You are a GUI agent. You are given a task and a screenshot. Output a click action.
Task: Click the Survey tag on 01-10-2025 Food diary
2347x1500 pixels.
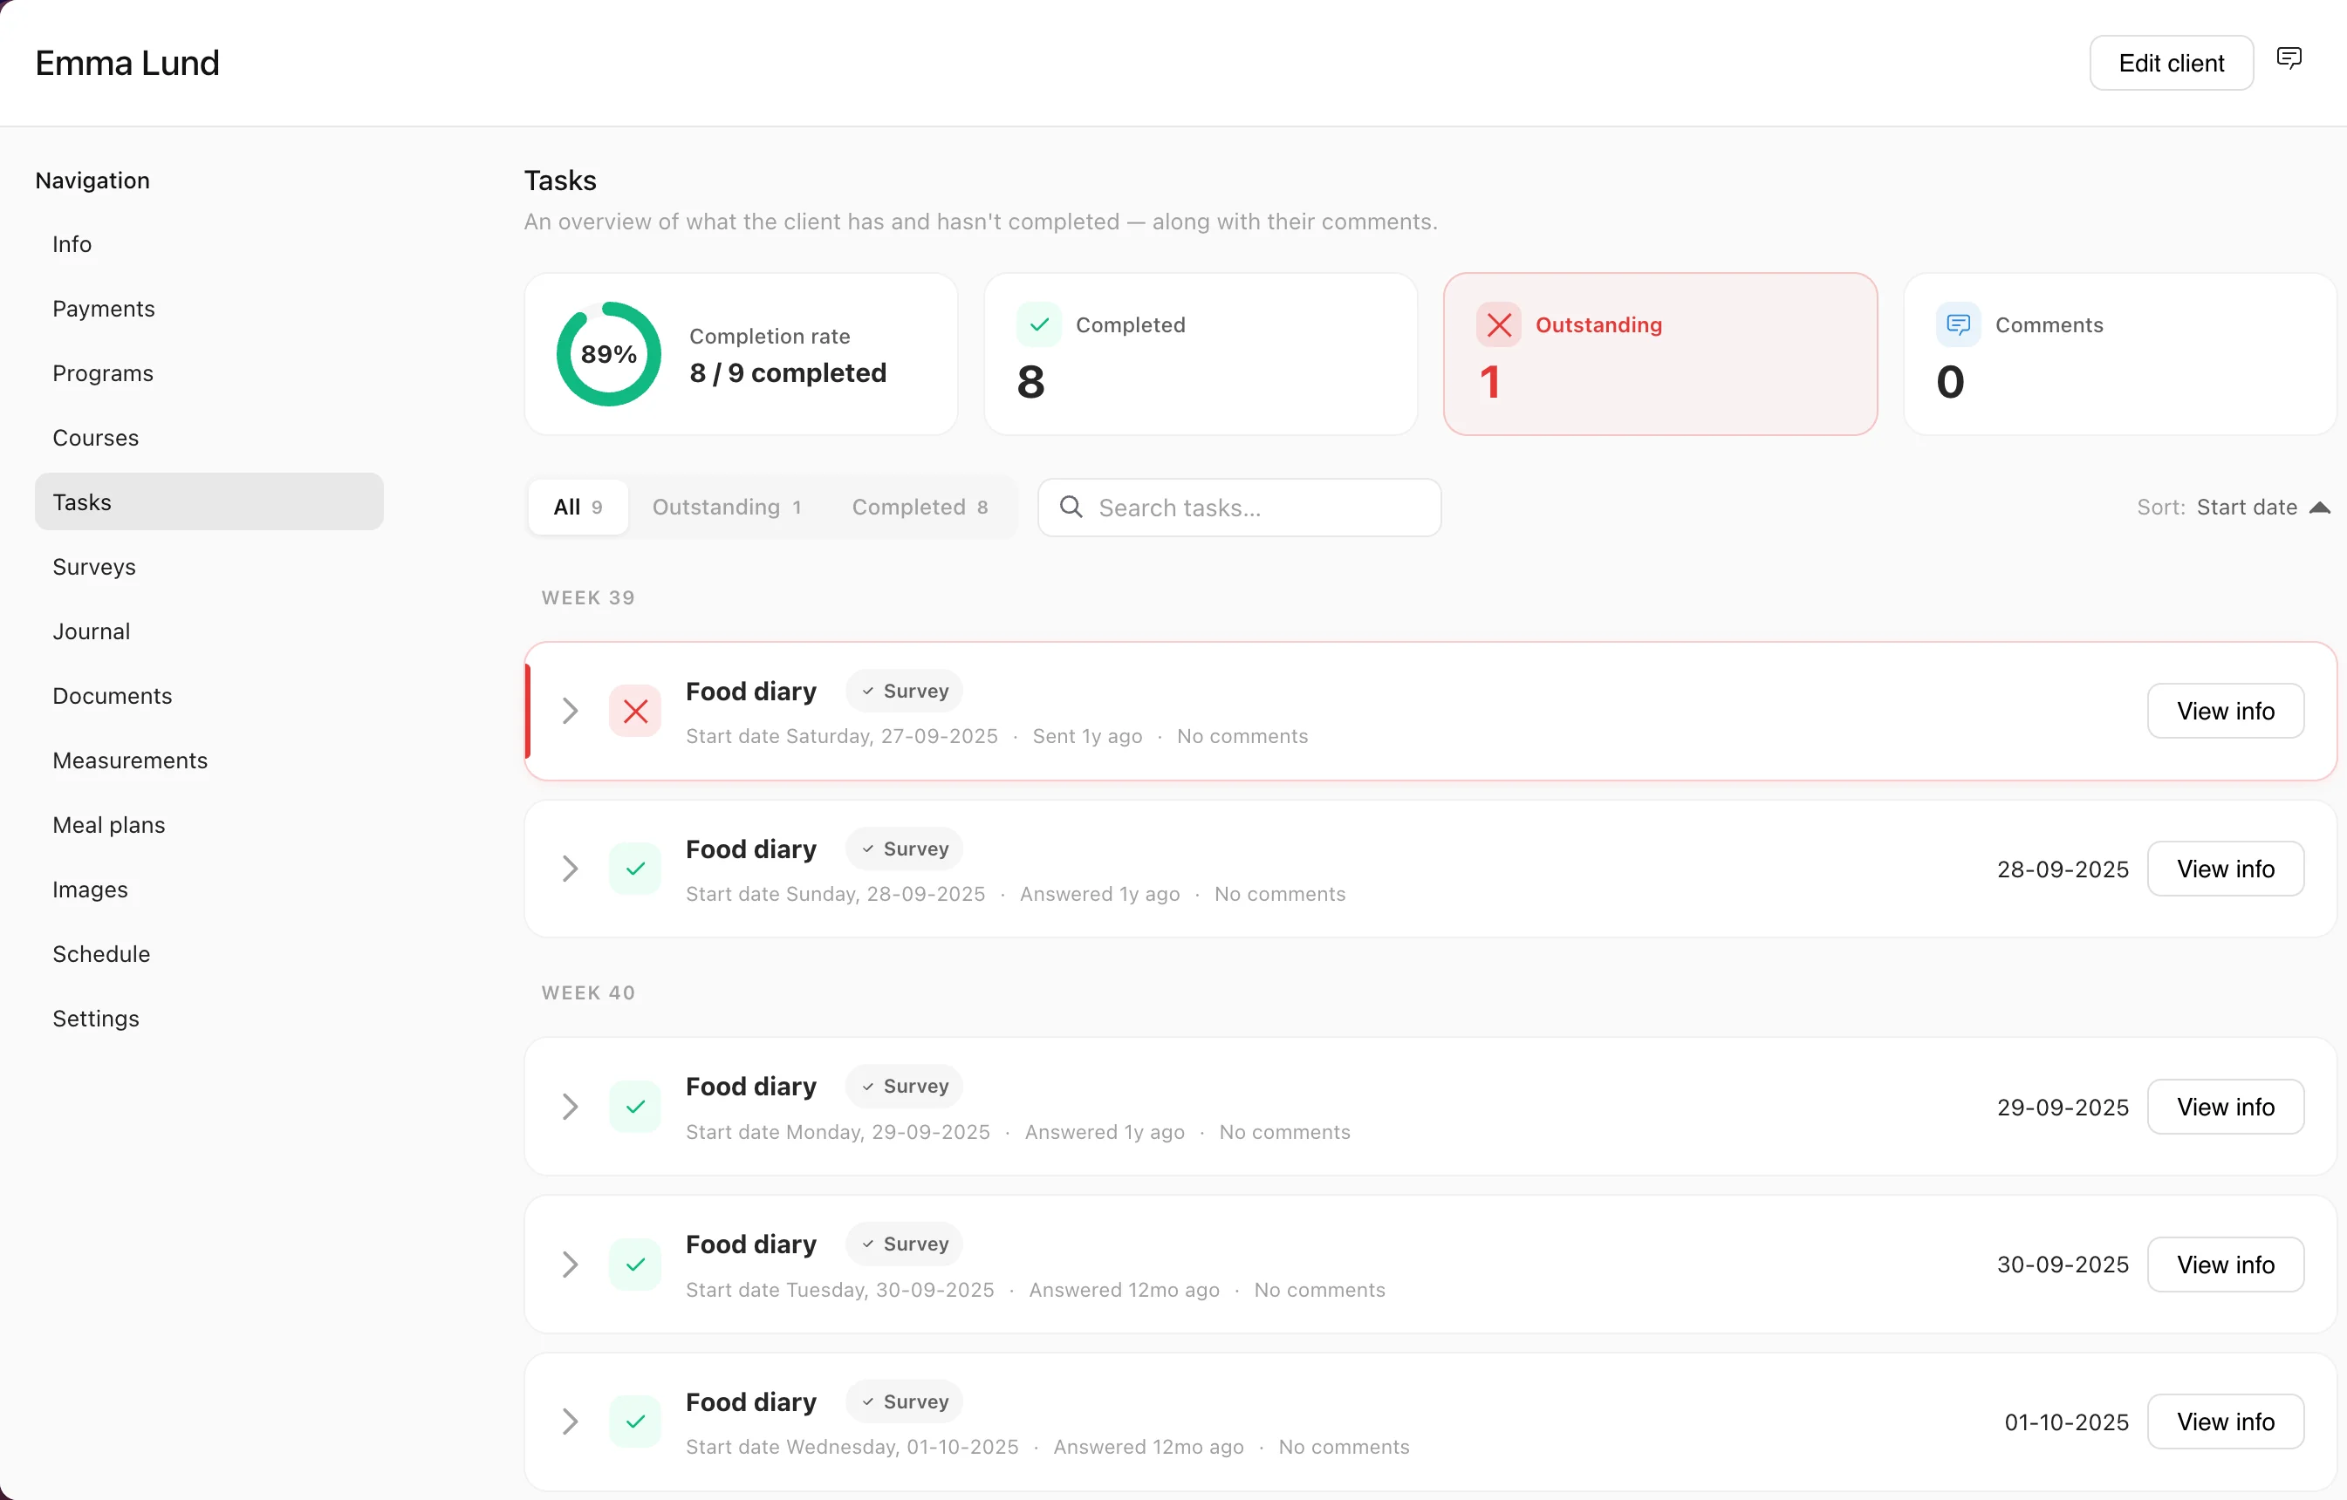[905, 1401]
